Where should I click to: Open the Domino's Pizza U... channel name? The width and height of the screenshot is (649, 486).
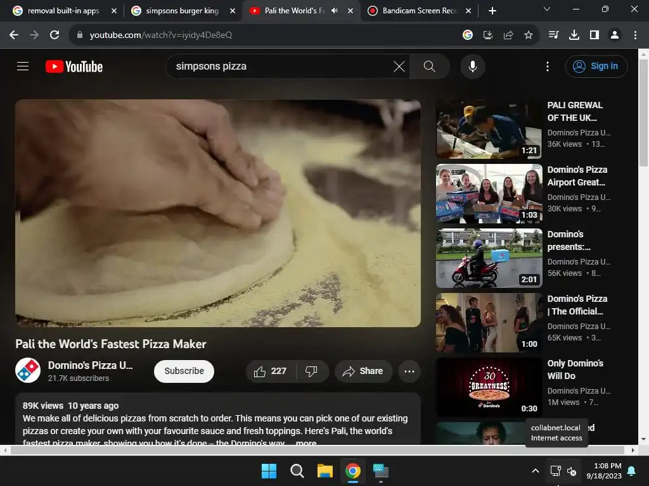click(90, 365)
